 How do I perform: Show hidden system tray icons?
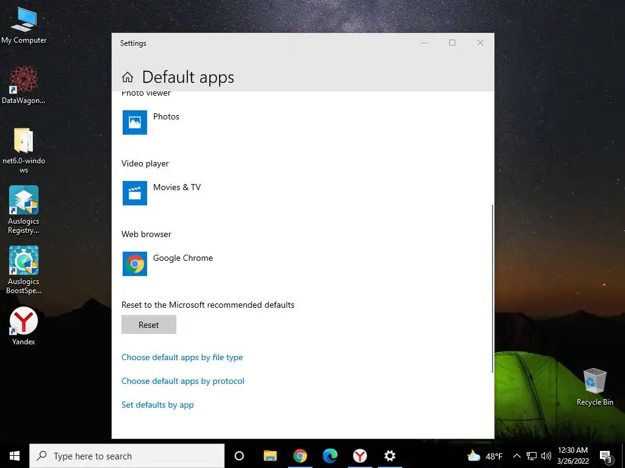pyautogui.click(x=516, y=456)
